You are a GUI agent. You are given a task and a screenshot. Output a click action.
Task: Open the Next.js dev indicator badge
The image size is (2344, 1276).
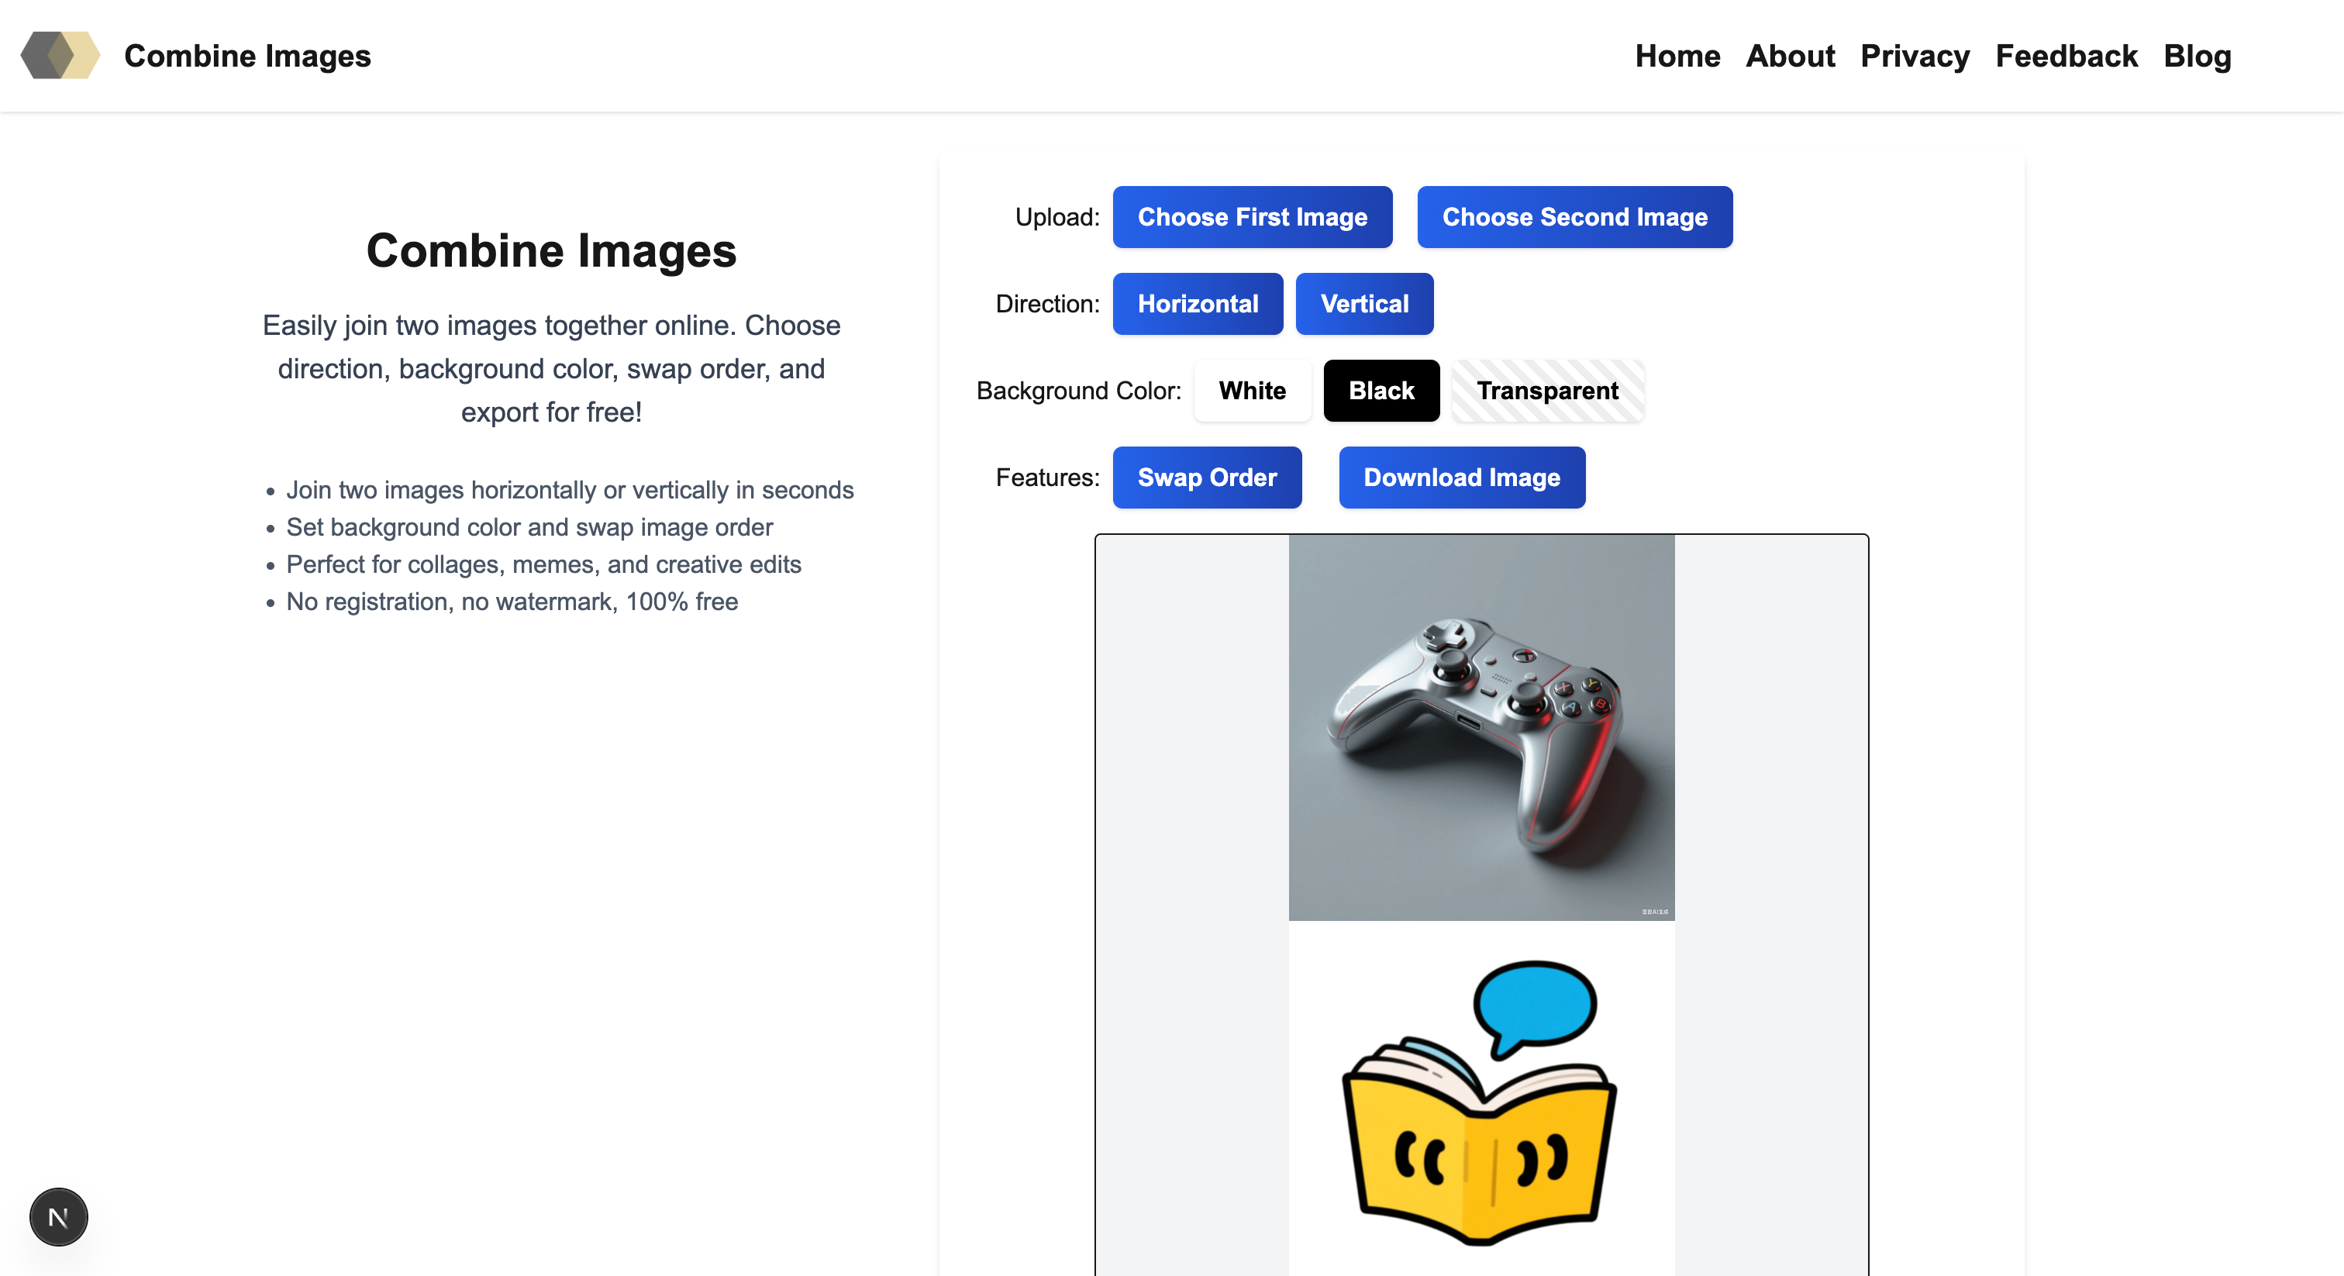(x=58, y=1216)
